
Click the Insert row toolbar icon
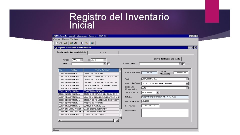pyautogui.click(x=82, y=43)
